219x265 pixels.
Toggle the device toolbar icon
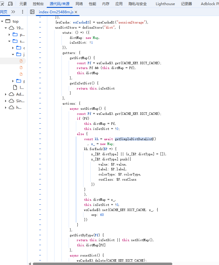point(10,4)
